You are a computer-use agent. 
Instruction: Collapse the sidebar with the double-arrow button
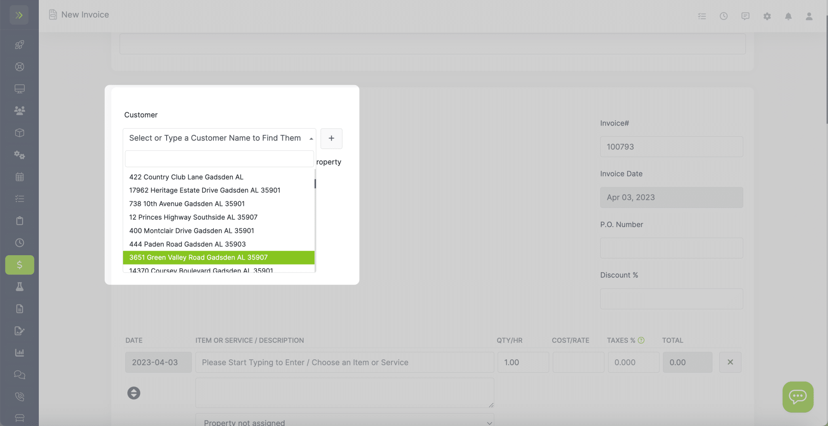click(x=19, y=15)
